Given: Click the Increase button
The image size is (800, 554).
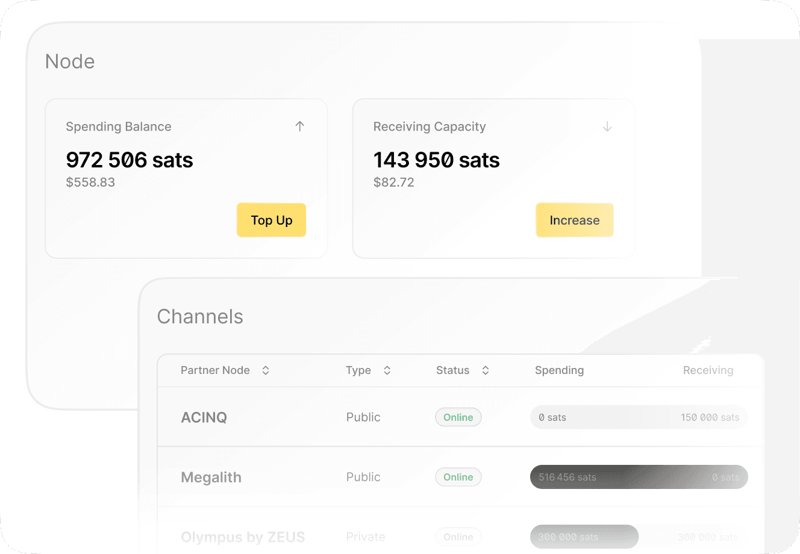Looking at the screenshot, I should (575, 220).
